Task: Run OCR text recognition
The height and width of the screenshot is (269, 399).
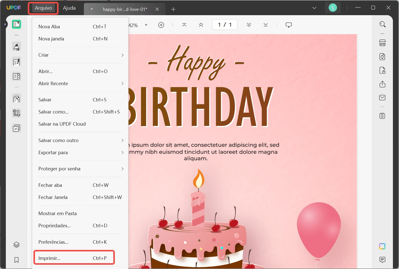Action: (x=382, y=43)
